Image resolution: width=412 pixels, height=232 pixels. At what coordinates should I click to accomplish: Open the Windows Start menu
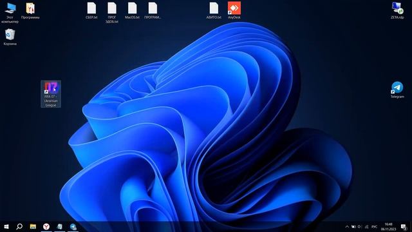(x=6, y=226)
